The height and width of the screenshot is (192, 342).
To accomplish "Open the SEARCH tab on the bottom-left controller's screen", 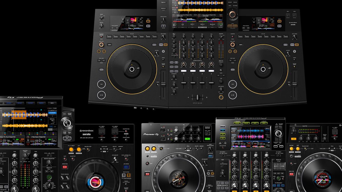I will click(42, 103).
